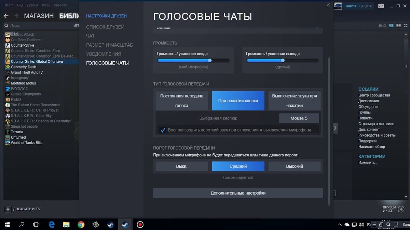Click the red record icon in taskbar
Screen dimensions: 410x230
click(x=140, y=225)
